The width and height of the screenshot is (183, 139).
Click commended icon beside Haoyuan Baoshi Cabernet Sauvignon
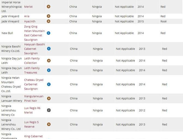tap(49, 49)
